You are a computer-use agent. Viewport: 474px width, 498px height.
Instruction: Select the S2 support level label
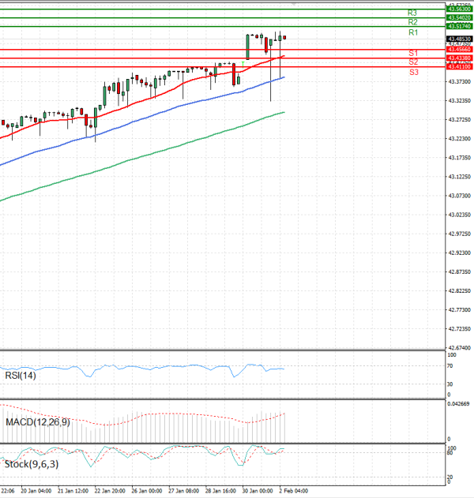tap(413, 62)
